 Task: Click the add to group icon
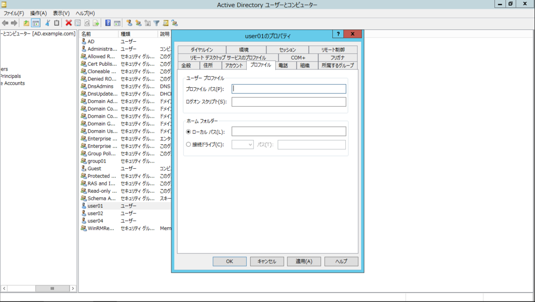(175, 23)
